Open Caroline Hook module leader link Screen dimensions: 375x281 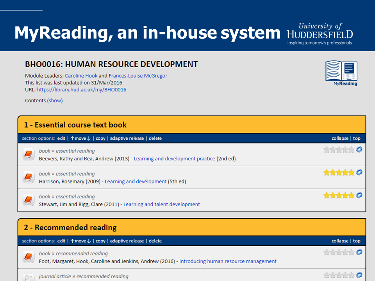point(81,76)
